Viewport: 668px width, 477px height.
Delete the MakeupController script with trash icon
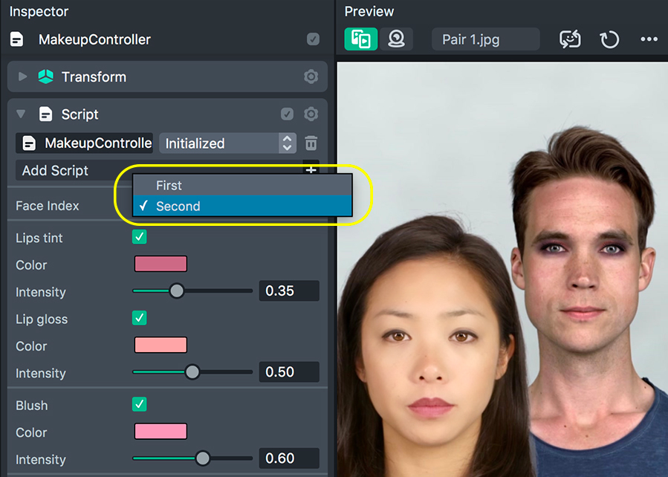coord(311,143)
